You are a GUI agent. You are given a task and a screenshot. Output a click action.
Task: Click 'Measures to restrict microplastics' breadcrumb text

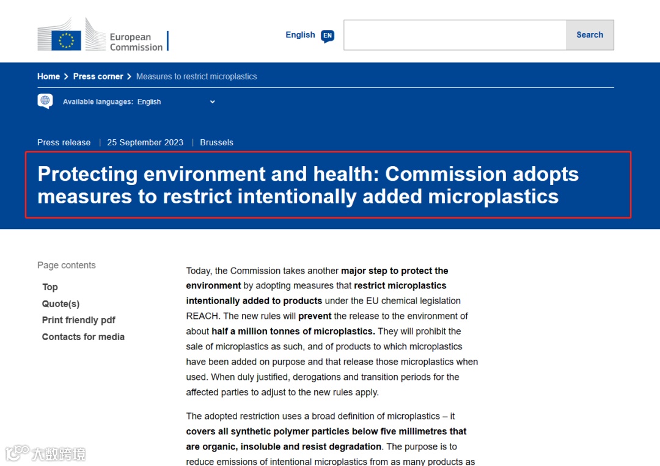[197, 76]
